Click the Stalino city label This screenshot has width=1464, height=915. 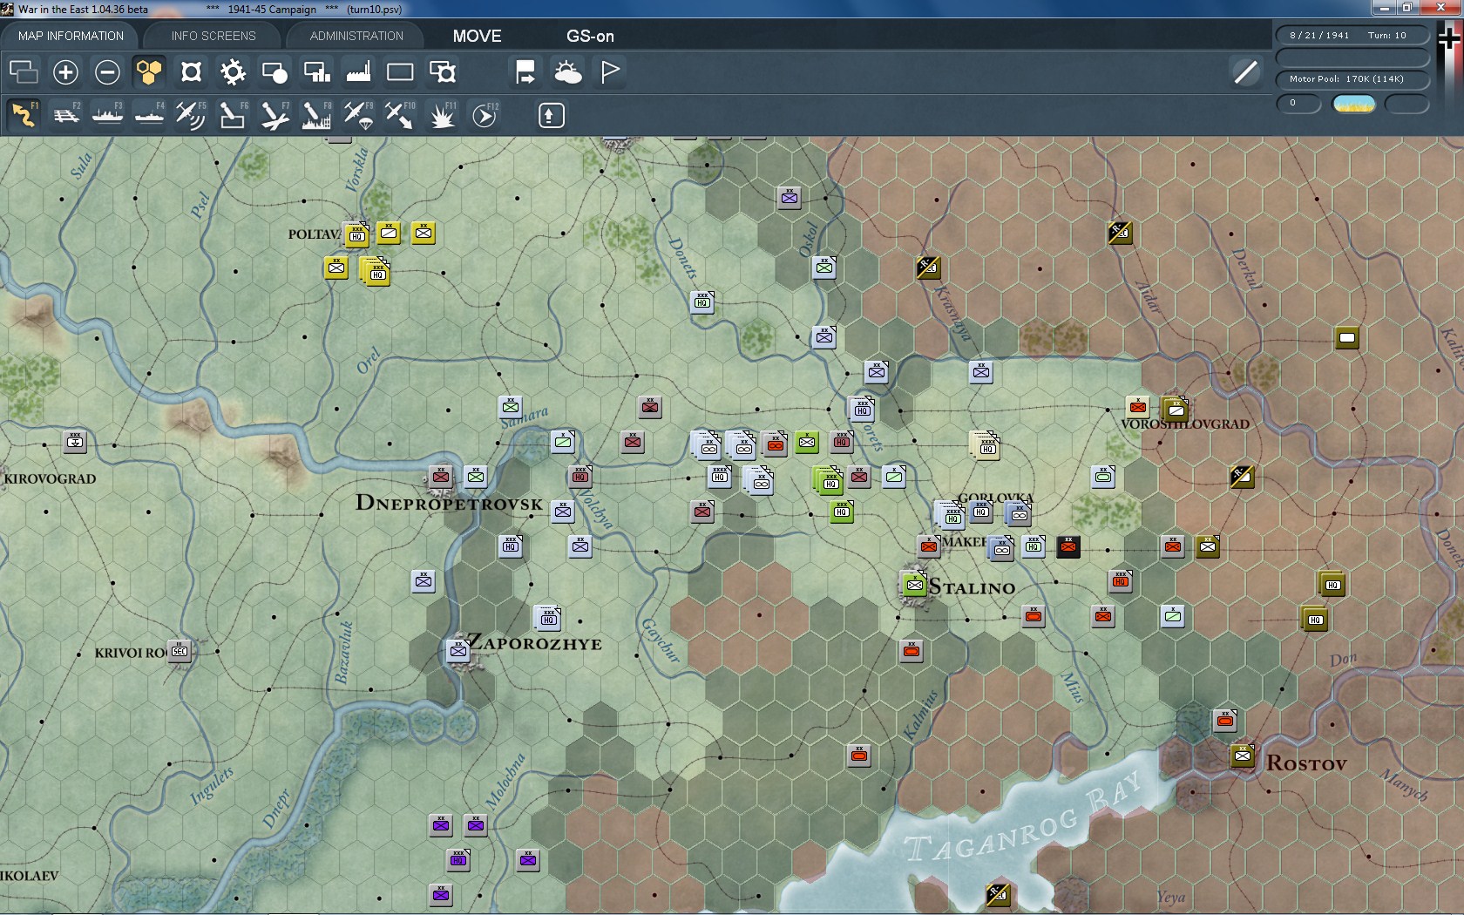point(973,587)
